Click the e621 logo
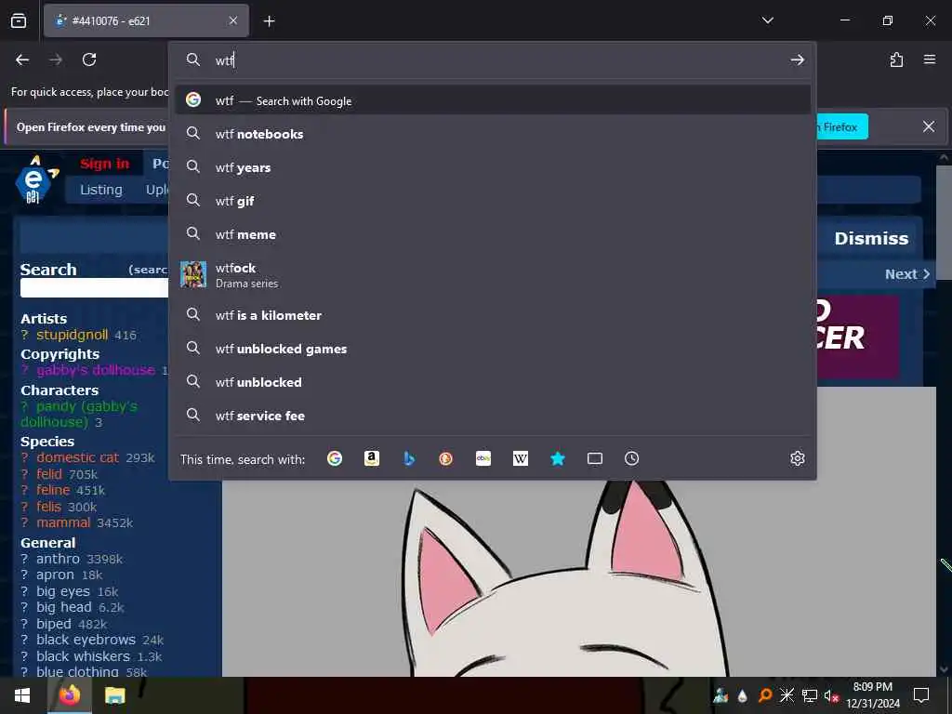Image resolution: width=952 pixels, height=714 pixels. pos(34,179)
